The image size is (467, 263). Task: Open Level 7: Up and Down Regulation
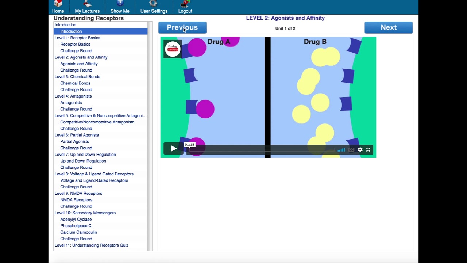[85, 155]
